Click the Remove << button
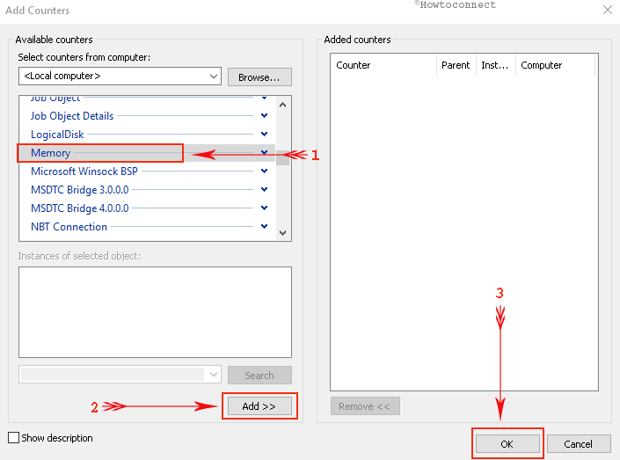This screenshot has width=620, height=460. click(x=365, y=406)
